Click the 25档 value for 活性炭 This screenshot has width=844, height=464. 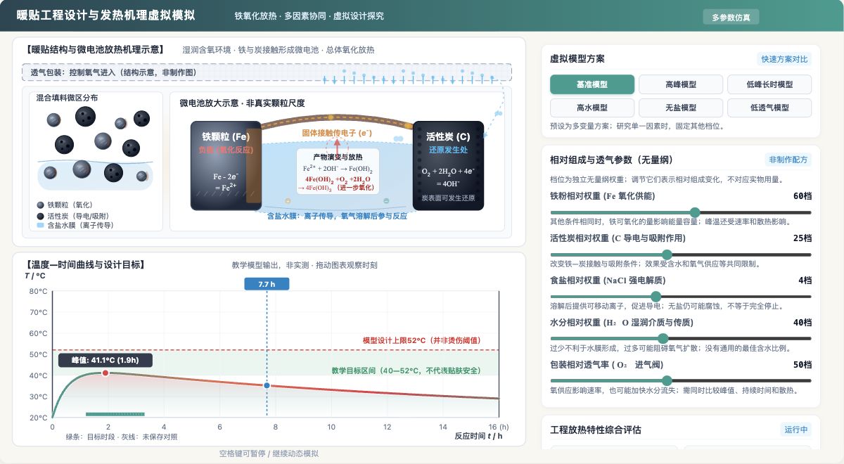click(x=803, y=238)
